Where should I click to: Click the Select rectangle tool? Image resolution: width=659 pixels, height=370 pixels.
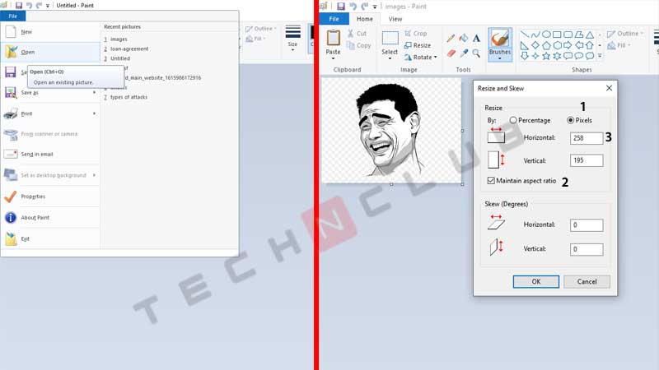tap(390, 38)
